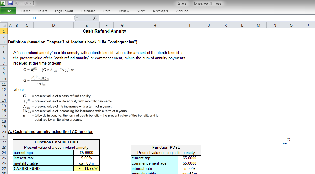The height and width of the screenshot is (174, 315).
Task: Select column M header
Action: 258,25
